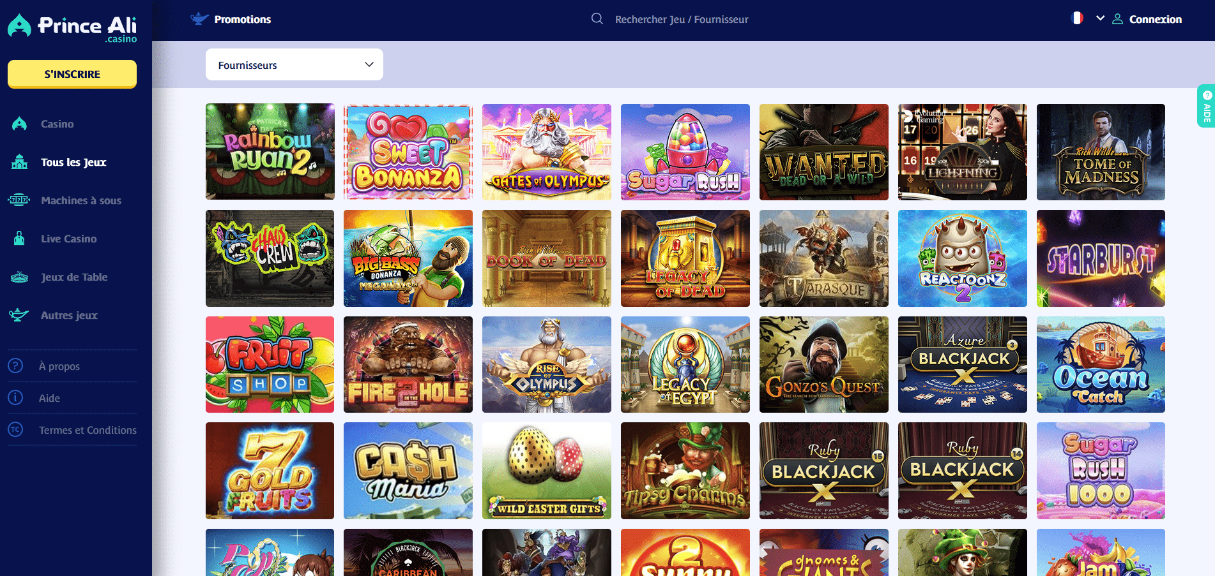Click the user profile icon beside Connexion

(1117, 19)
